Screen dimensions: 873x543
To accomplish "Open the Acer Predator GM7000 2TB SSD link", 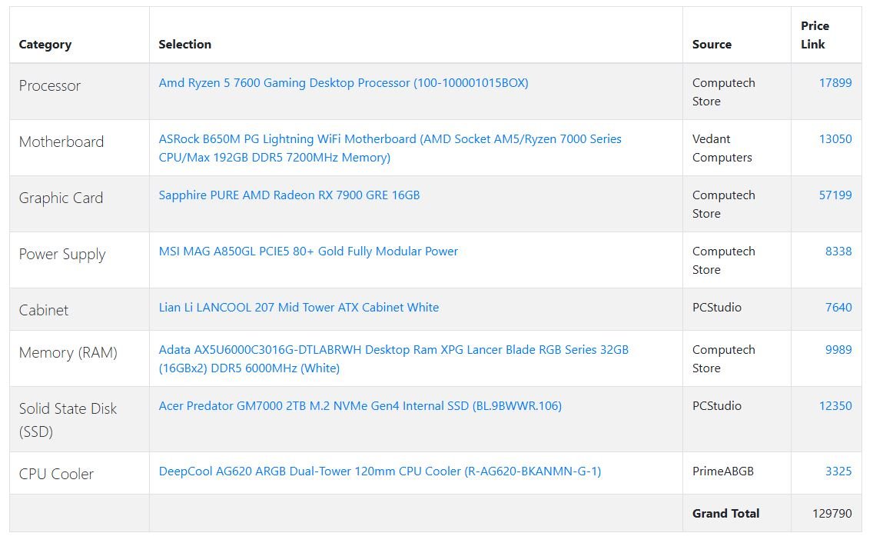I will [360, 406].
